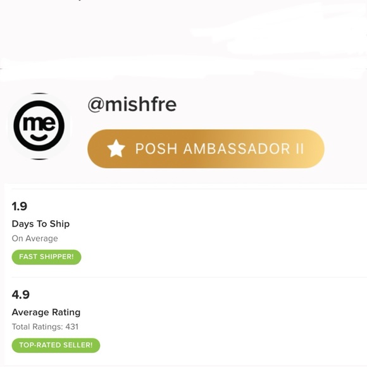This screenshot has width=367, height=367.
Task: Open Total Ratings text
Action: [x=45, y=327]
